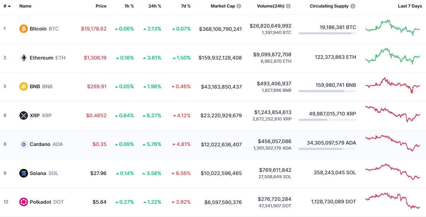Click the Volume(24h) info icon

tap(288, 6)
